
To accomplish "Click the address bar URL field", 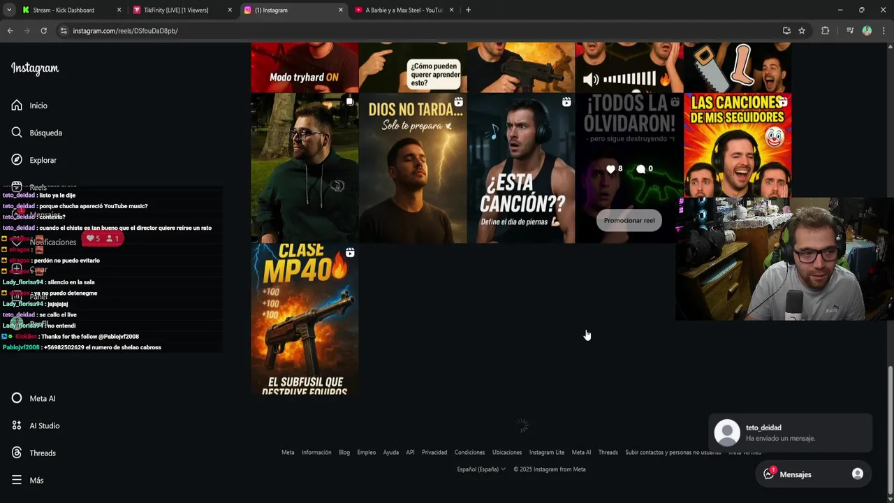I will coord(419,31).
